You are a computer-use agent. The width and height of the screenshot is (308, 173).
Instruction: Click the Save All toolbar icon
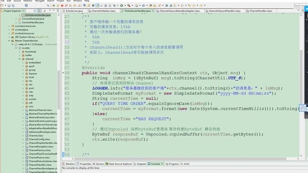(13, 6)
